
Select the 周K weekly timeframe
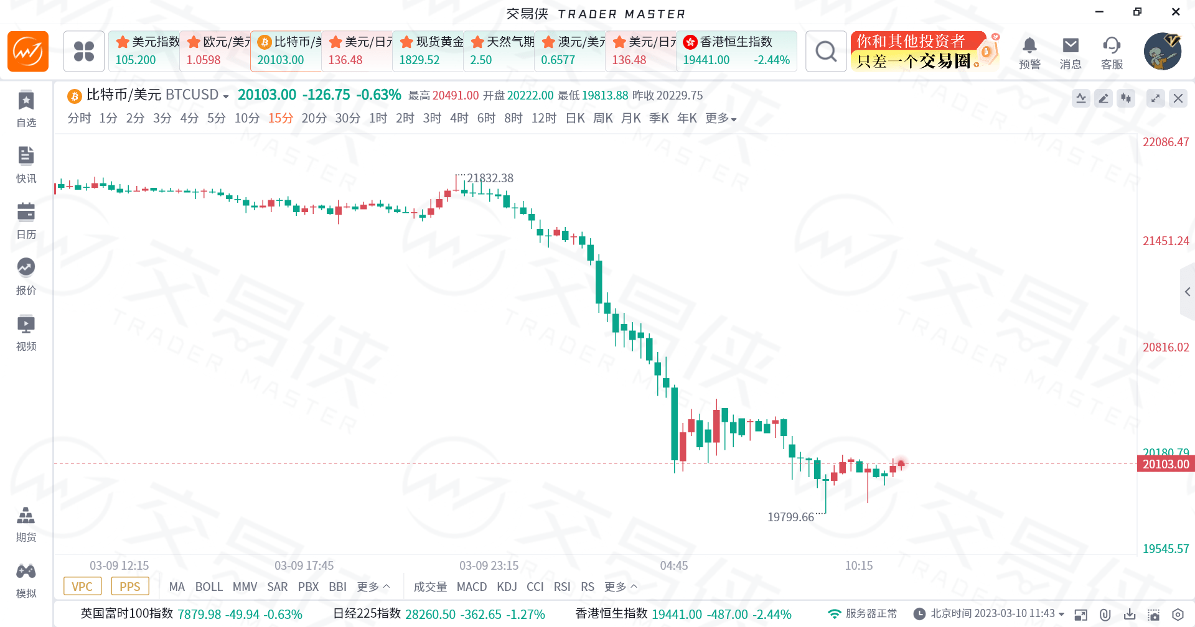pyautogui.click(x=603, y=118)
